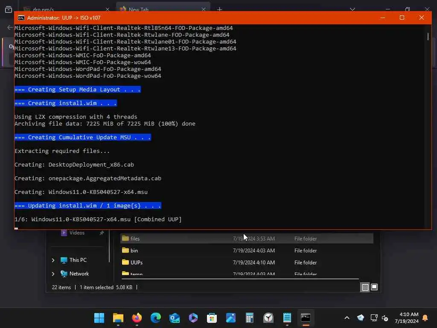This screenshot has width=437, height=328.
Task: Open Microsoft Copilot taskbar icon
Action: [x=193, y=318]
